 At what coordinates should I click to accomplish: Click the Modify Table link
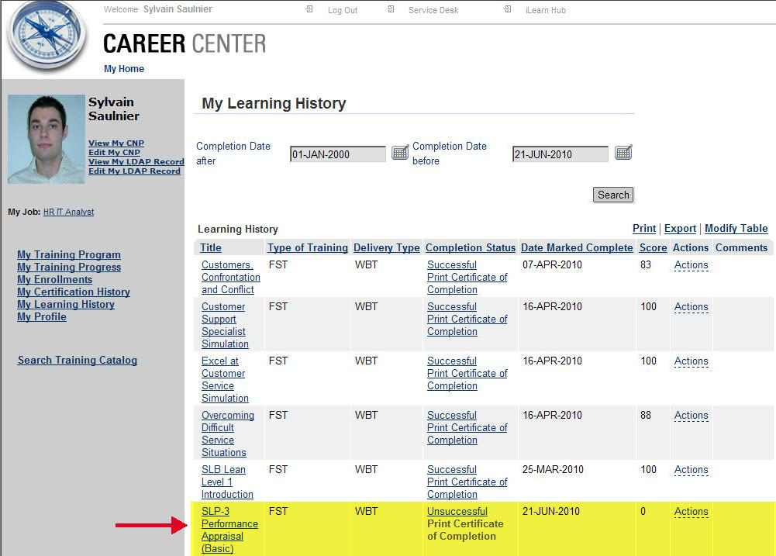click(736, 229)
